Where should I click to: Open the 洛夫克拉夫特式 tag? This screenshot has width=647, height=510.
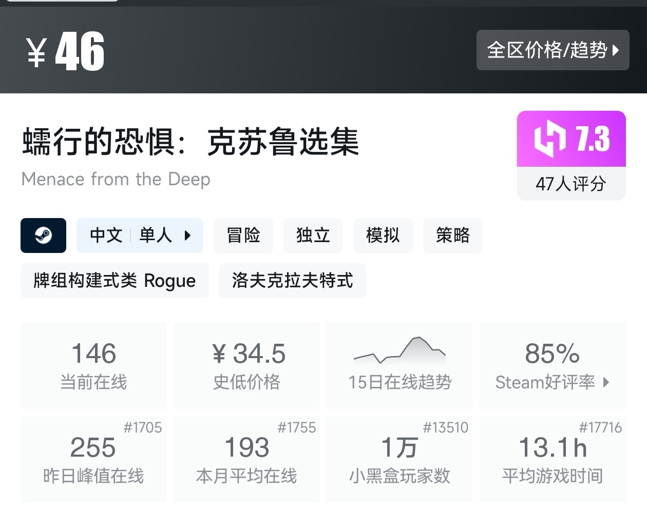(x=293, y=281)
